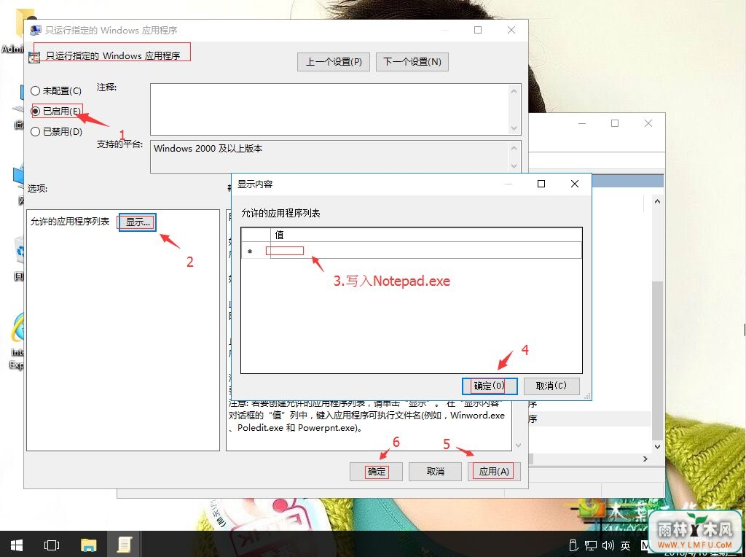Click 上一个设置(P) button
Image resolution: width=746 pixels, height=557 pixels.
(x=334, y=62)
